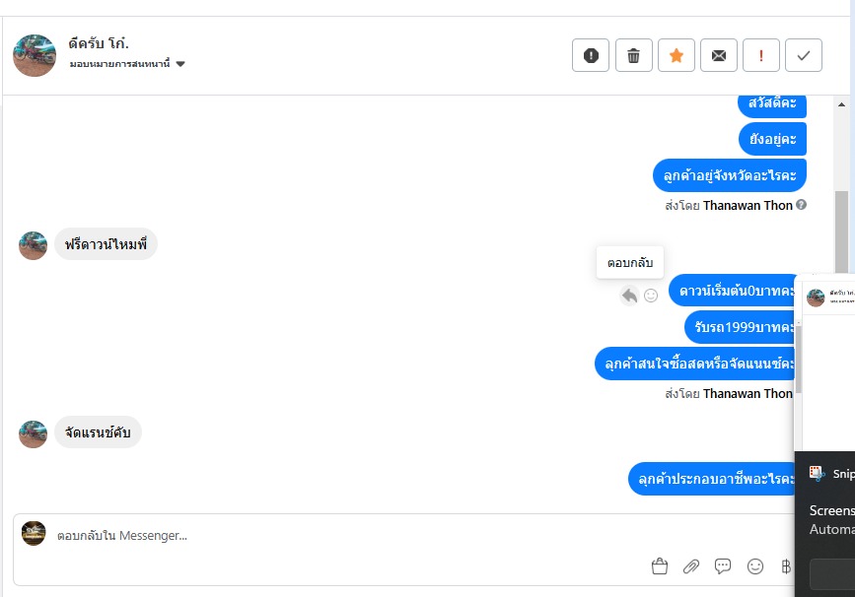Screen dimensions: 855x597
Task: Click the reply arrow beside blue message
Action: (629, 295)
